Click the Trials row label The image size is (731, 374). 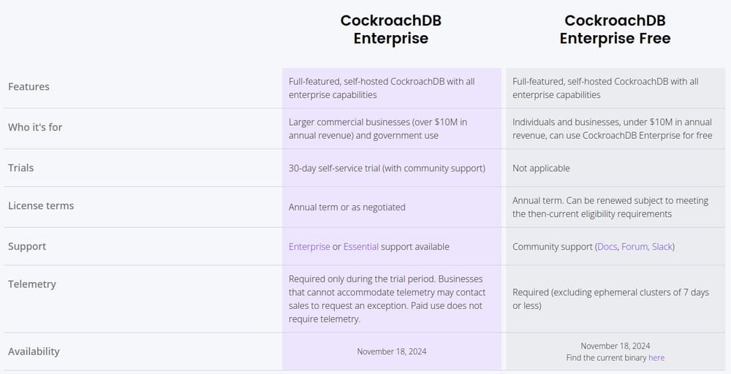click(21, 168)
